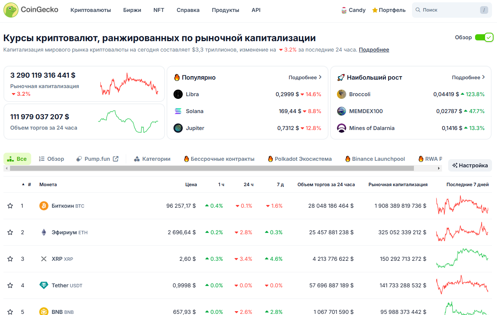Open the Криптовалюты menu
The image size is (497, 315).
(91, 10)
